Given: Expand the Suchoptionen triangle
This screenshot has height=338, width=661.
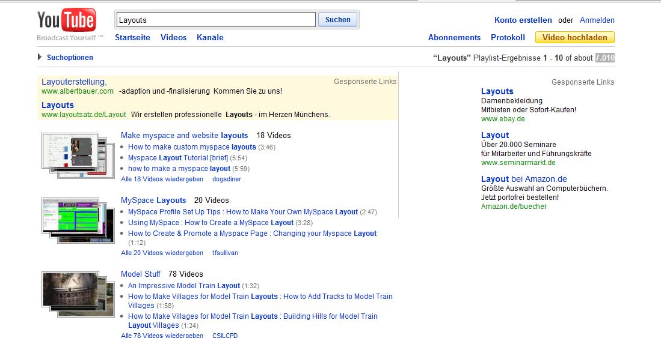Looking at the screenshot, I should point(40,57).
